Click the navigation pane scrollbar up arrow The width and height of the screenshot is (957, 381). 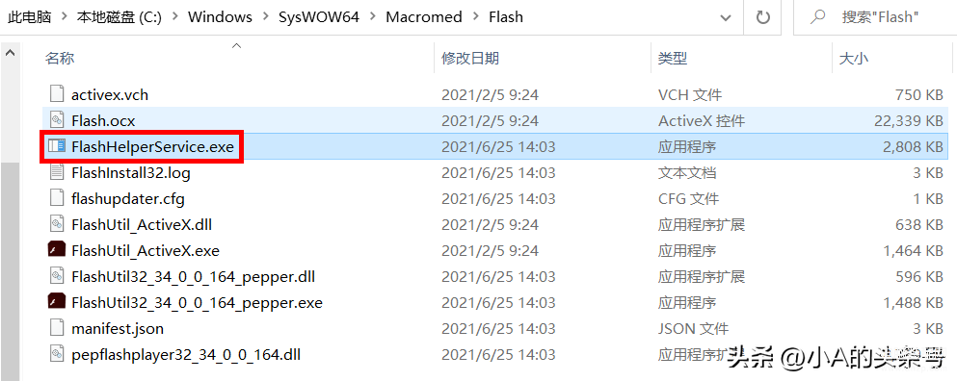tap(10, 53)
